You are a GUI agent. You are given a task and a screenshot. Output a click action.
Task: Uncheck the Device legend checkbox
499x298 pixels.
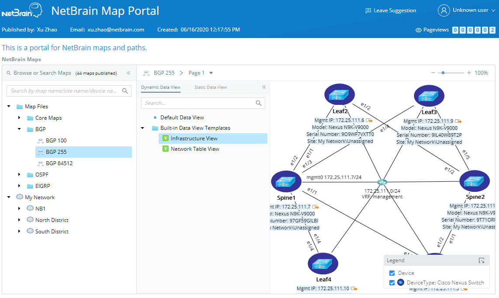point(392,273)
